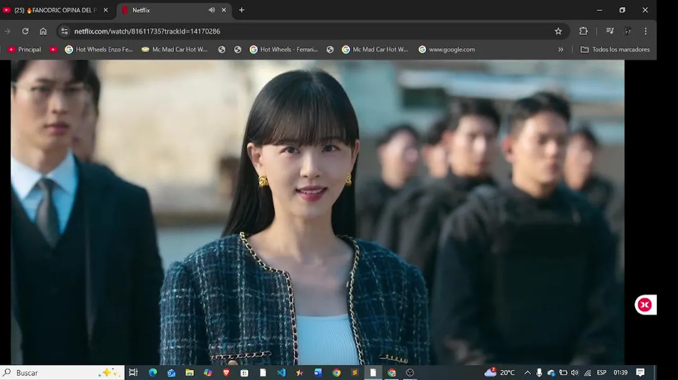This screenshot has height=380, width=678.
Task: Open the media controls toolbar icon
Action: pyautogui.click(x=610, y=31)
